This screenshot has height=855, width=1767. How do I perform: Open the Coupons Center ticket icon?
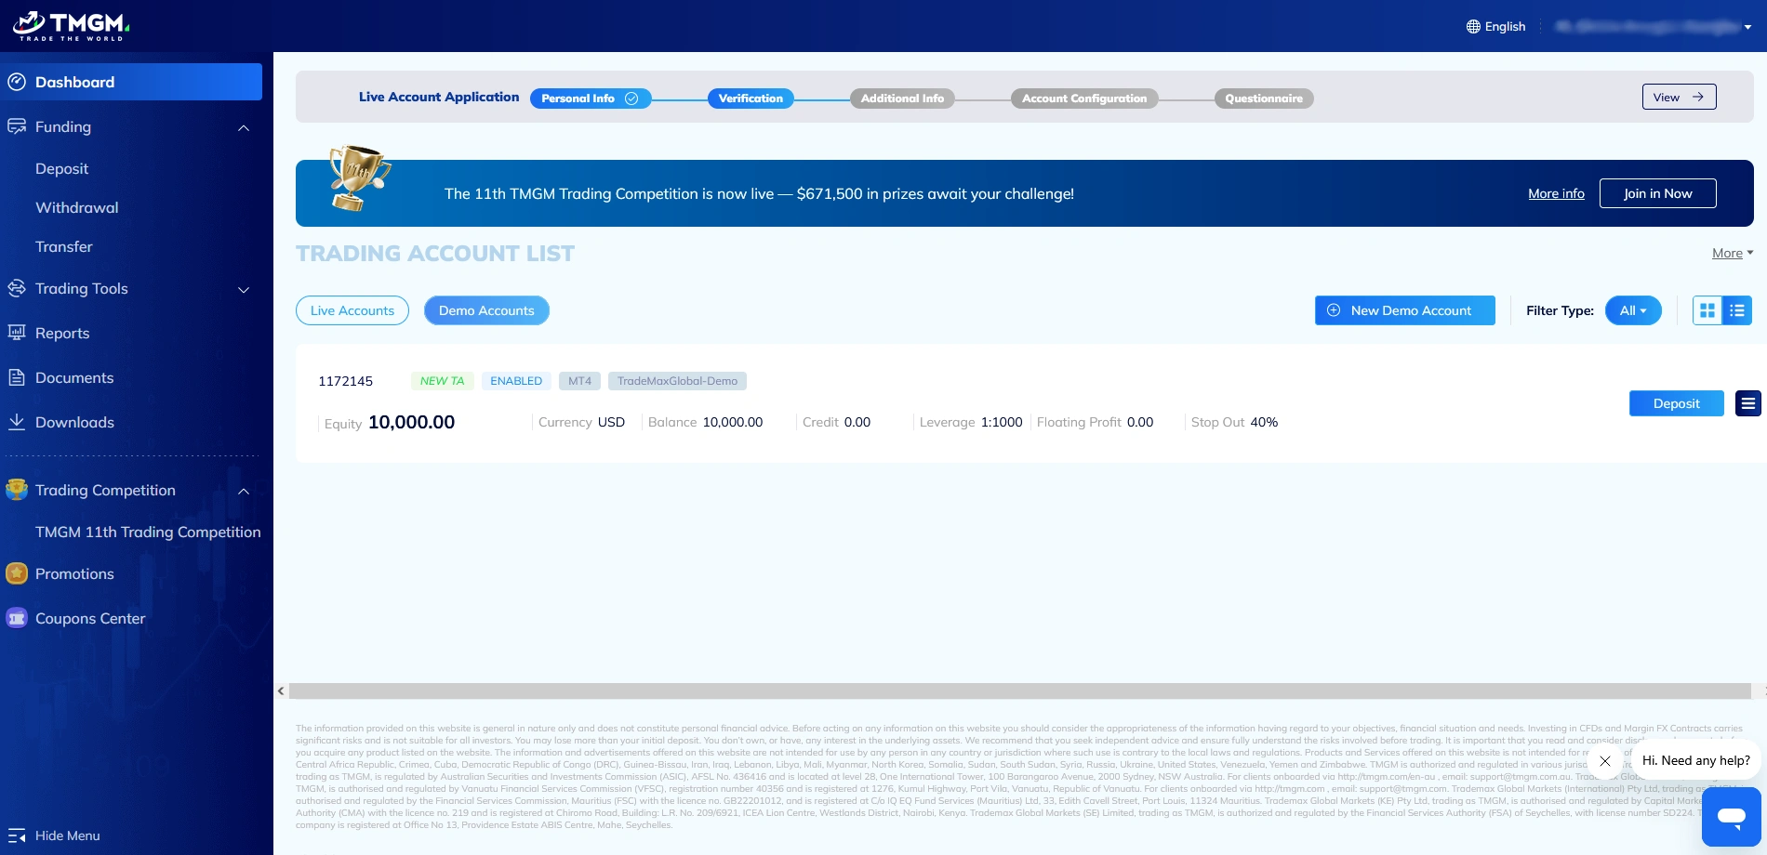(x=17, y=618)
